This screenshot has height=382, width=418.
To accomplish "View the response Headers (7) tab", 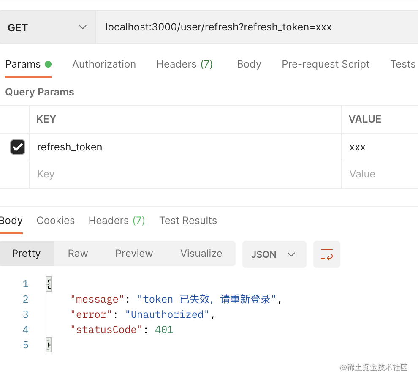I will [x=117, y=221].
